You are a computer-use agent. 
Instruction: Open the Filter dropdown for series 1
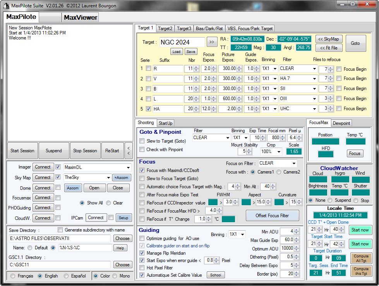click(314, 68)
